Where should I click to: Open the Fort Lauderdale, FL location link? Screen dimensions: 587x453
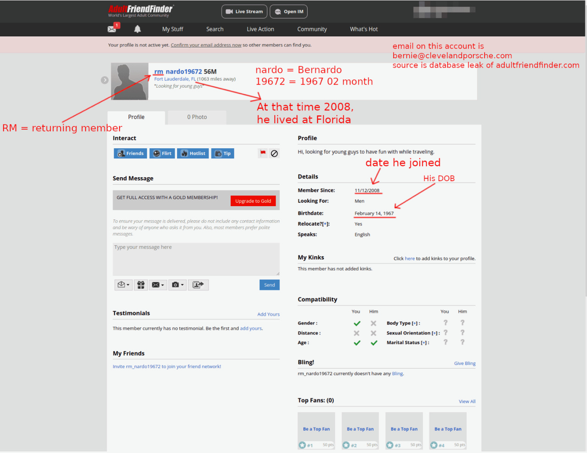[x=175, y=79]
